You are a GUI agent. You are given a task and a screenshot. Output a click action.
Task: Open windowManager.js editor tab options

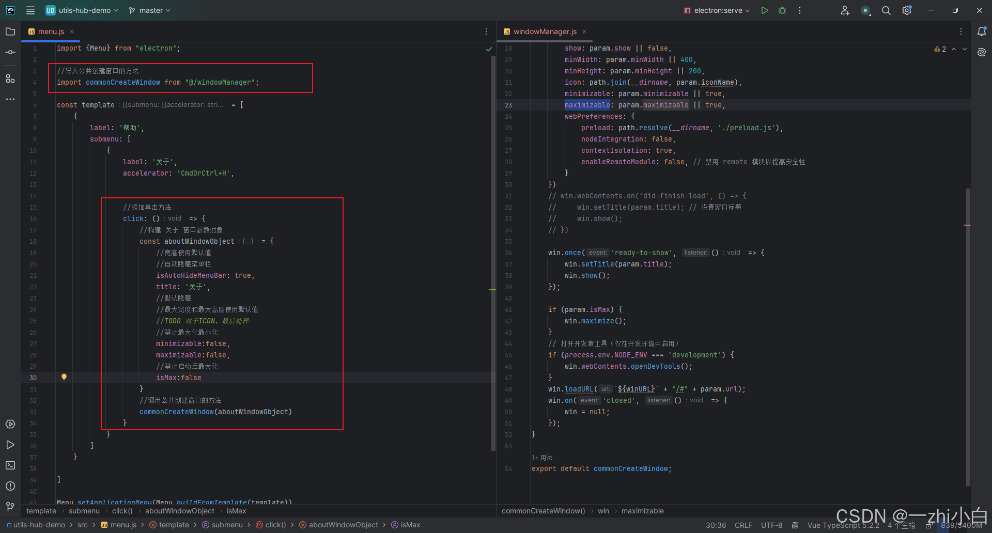point(961,32)
